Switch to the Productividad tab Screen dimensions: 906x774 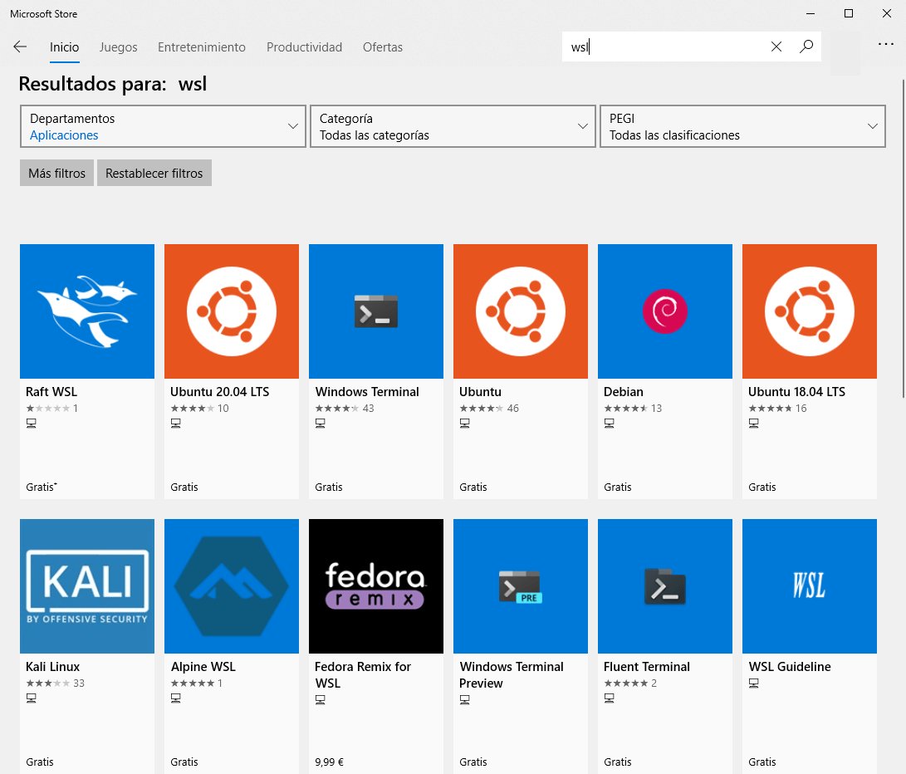pyautogui.click(x=305, y=47)
